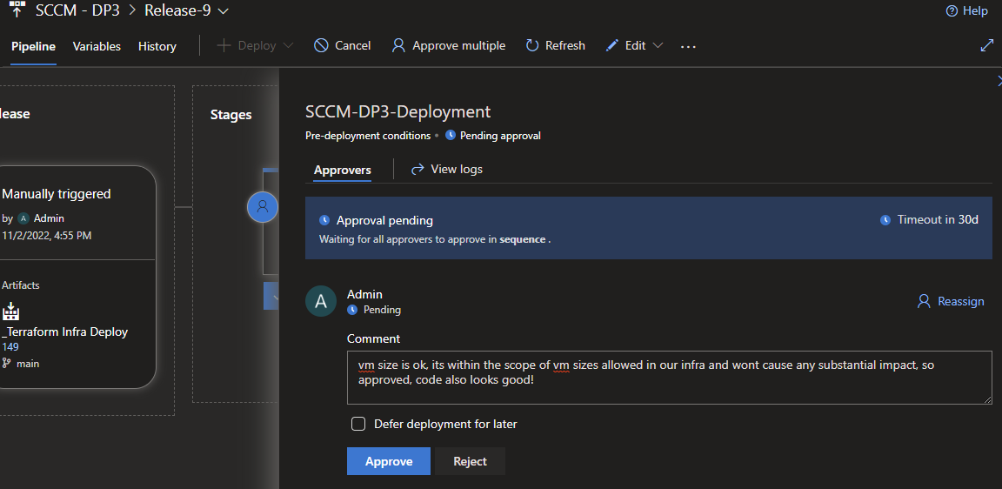The image size is (1002, 489).
Task: Select the Approvers tab
Action: click(343, 170)
